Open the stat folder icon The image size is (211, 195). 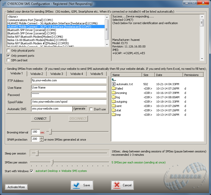point(114,110)
